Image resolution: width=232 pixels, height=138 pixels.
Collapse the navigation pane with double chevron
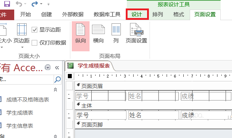57,68
